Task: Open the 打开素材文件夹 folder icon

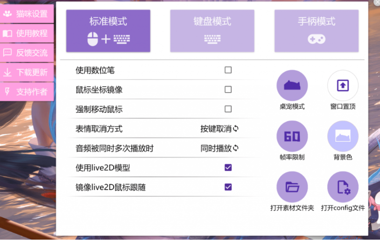Action: click(292, 187)
